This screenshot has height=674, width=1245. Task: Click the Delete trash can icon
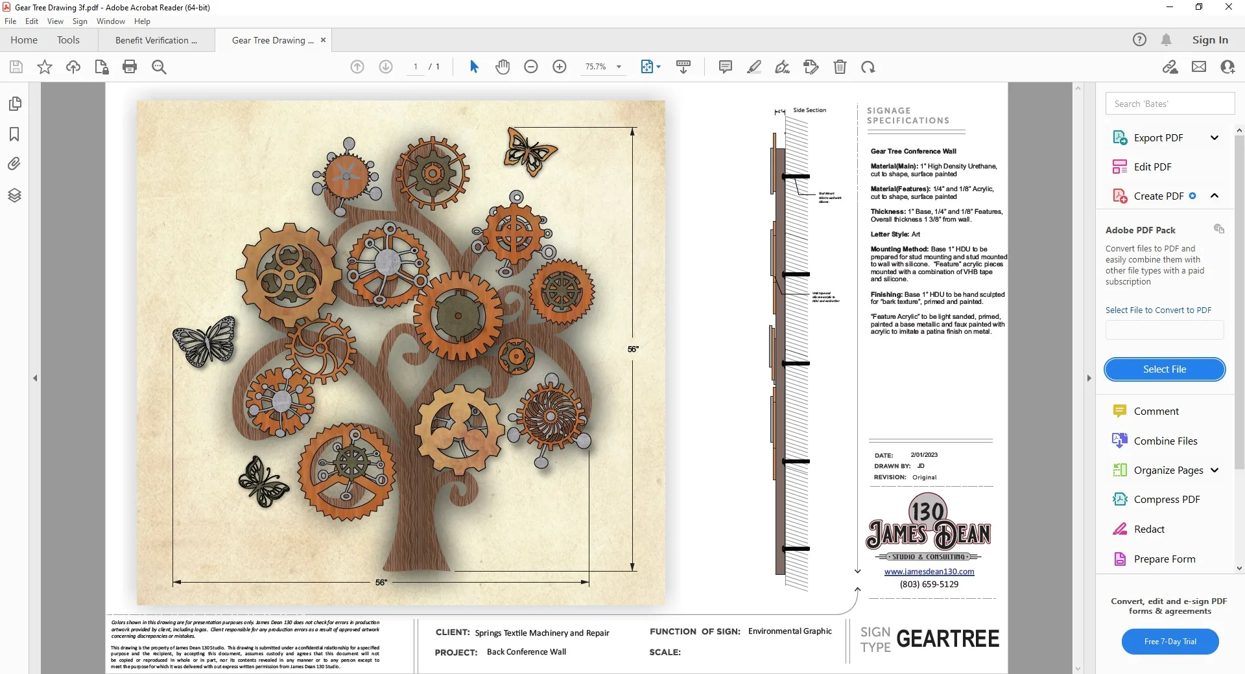coord(840,67)
